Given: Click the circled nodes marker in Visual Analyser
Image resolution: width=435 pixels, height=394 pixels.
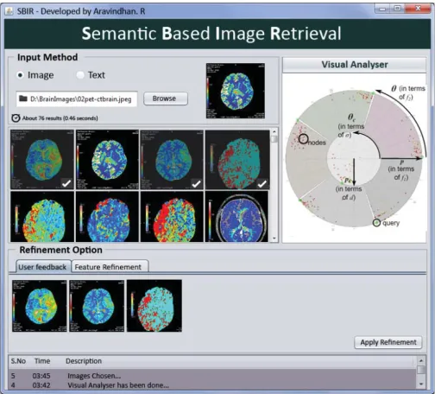Looking at the screenshot, I should click(303, 139).
